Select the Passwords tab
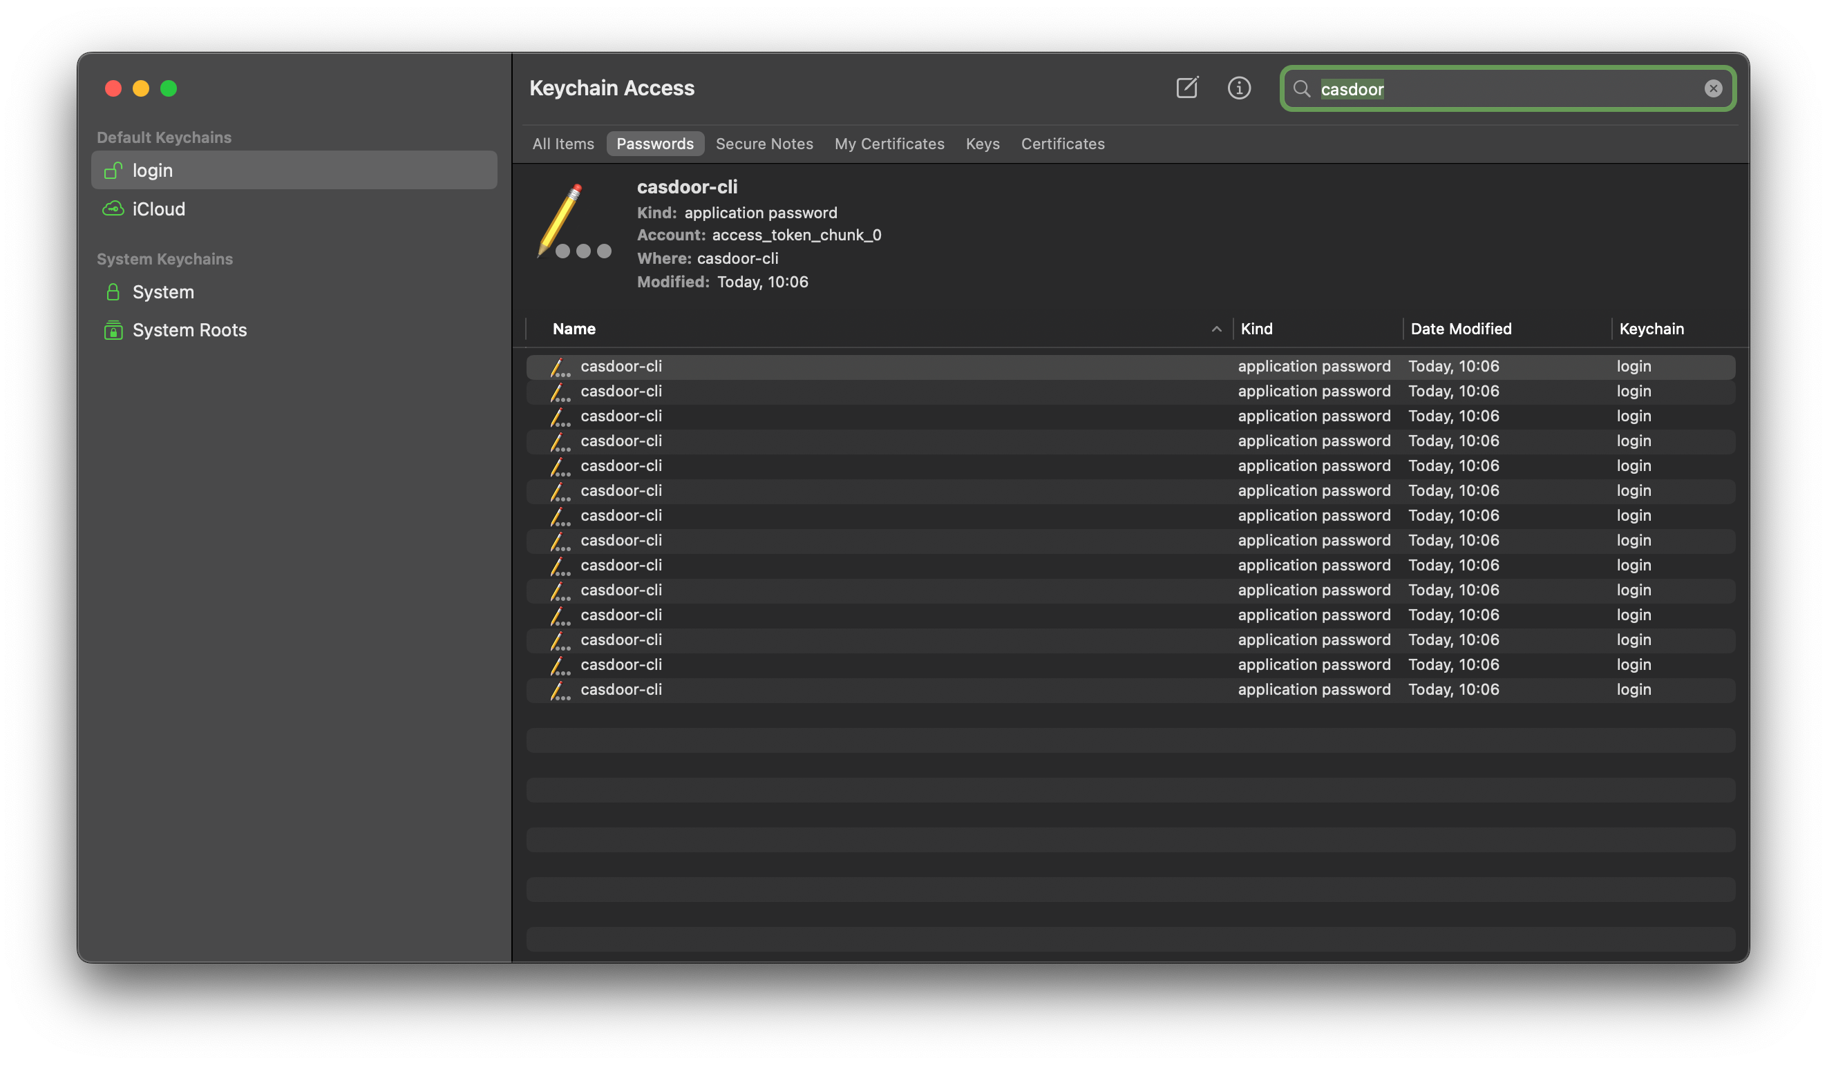The height and width of the screenshot is (1065, 1827). tap(654, 144)
